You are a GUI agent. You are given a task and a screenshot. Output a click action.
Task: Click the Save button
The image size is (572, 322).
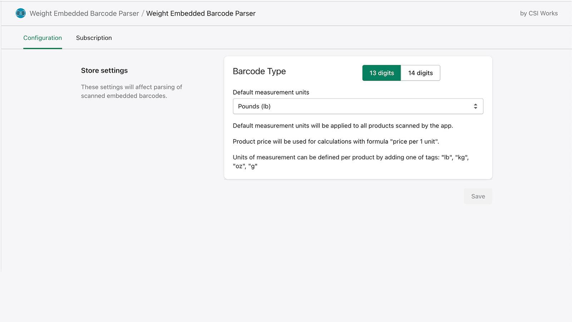[x=478, y=196]
